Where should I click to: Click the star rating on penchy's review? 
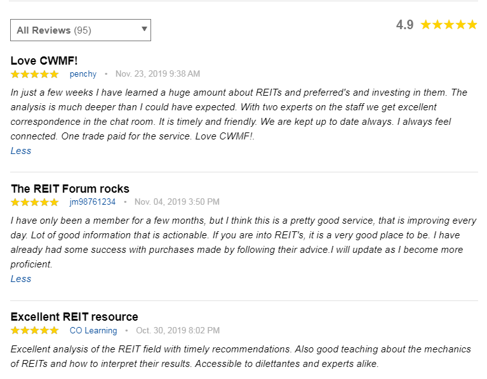[x=35, y=74]
